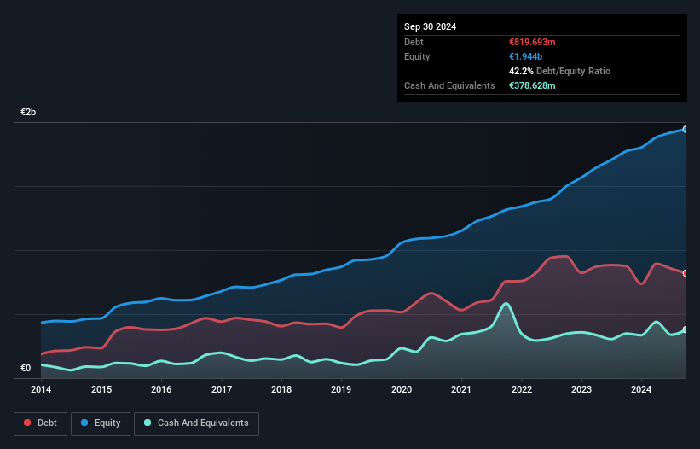Click the 2018 x-axis label
The width and height of the screenshot is (700, 449).
point(281,389)
